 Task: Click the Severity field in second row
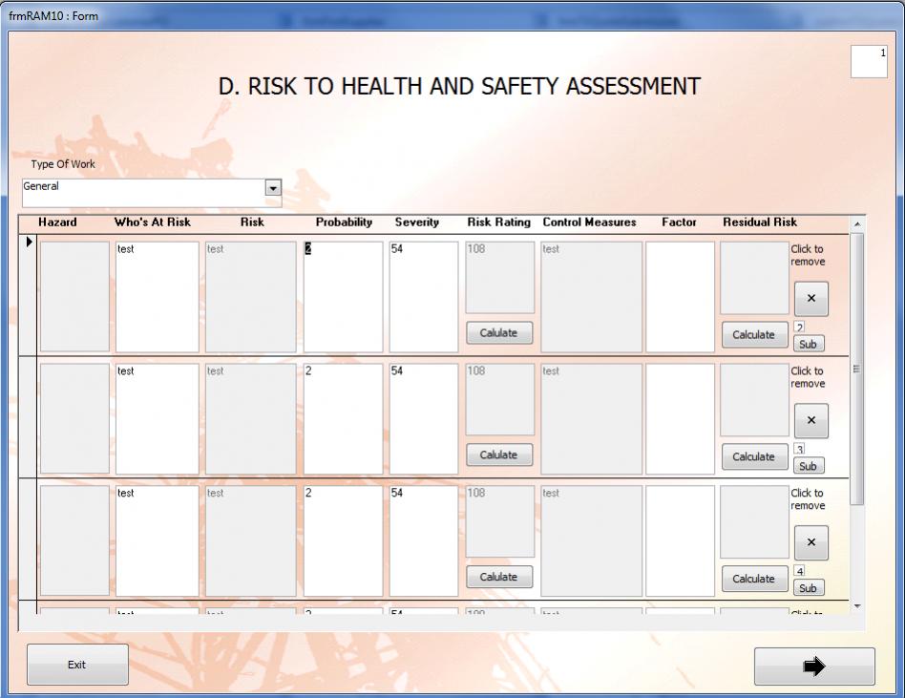(424, 418)
